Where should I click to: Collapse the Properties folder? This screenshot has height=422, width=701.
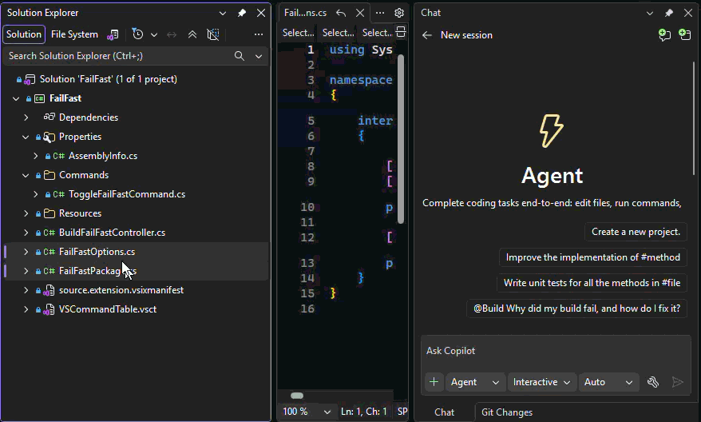coord(26,137)
